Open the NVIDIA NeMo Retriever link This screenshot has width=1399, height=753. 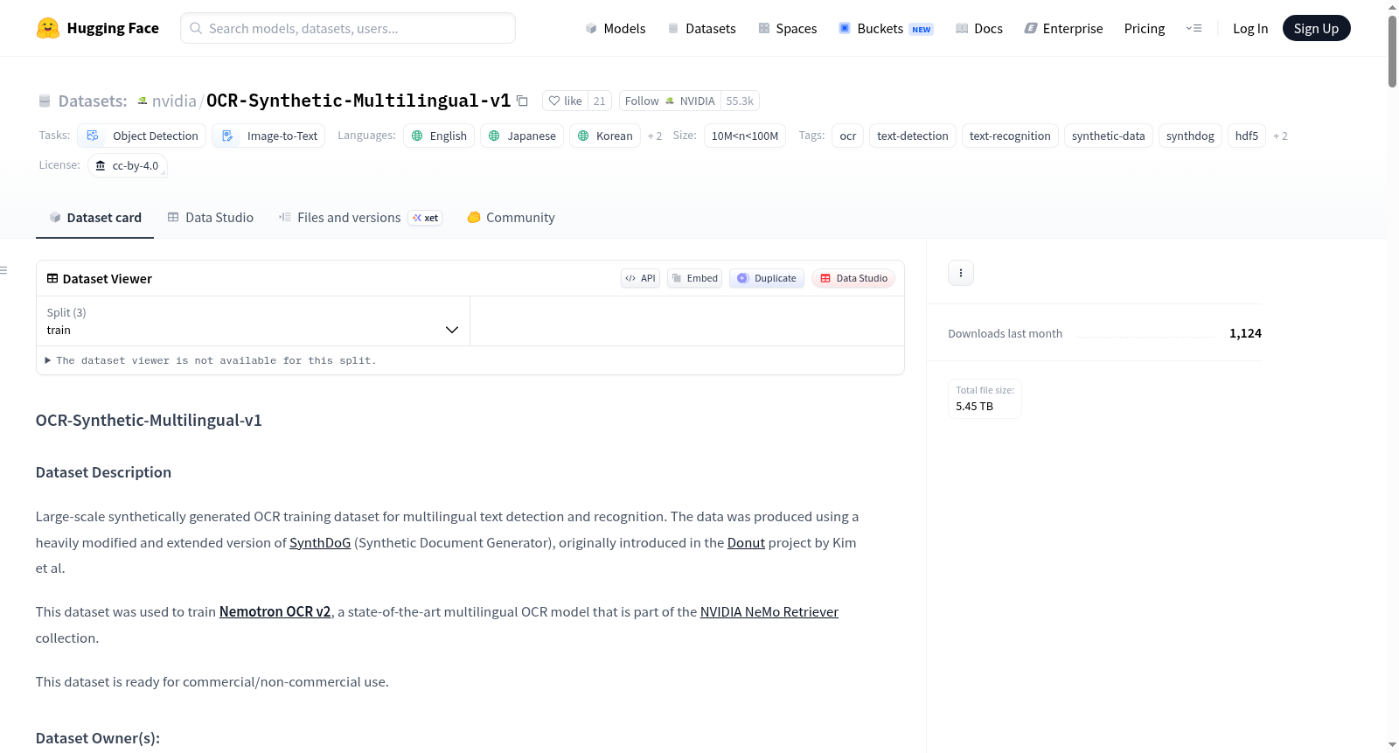pyautogui.click(x=769, y=612)
